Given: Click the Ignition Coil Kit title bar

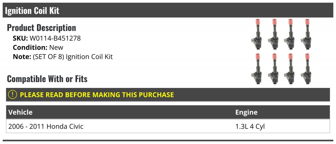Looking at the screenshot, I should click(x=32, y=11).
